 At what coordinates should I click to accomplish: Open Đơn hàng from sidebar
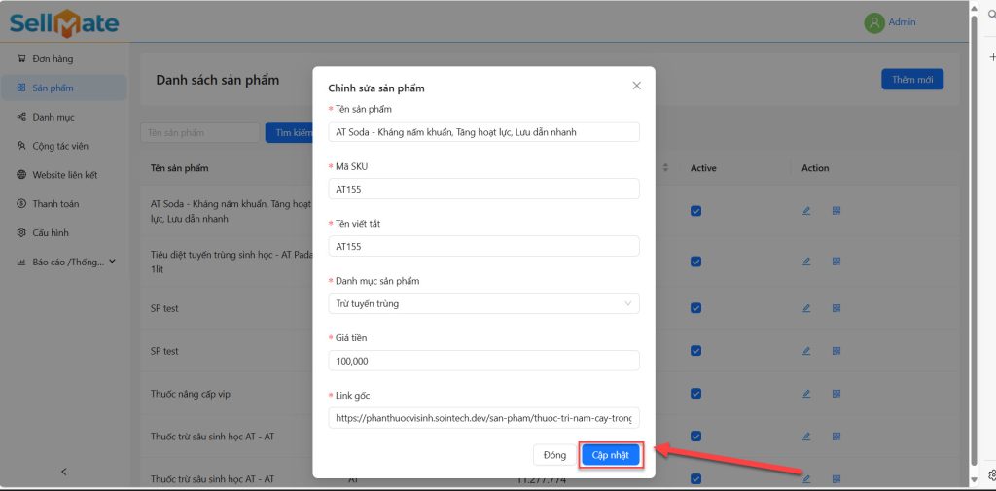(x=53, y=59)
